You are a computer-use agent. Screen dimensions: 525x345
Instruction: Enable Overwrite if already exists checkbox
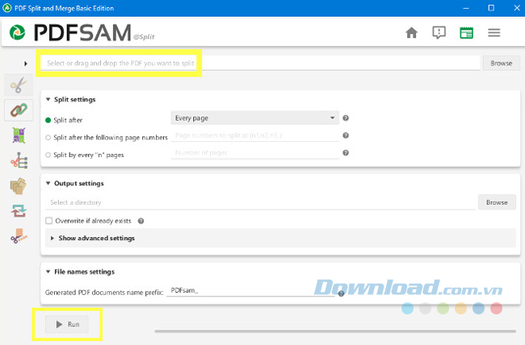tap(49, 221)
